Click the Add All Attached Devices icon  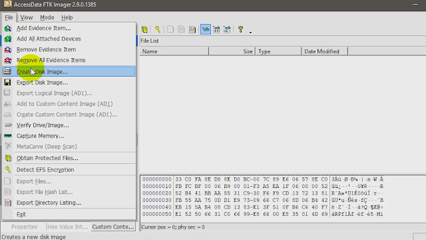[7, 39]
